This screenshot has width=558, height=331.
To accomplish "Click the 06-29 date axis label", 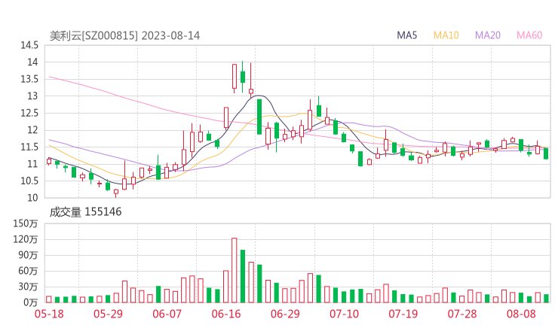I will coord(285,314).
